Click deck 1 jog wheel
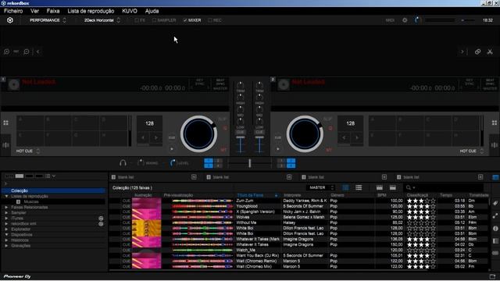The height and width of the screenshot is (281, 500). [x=198, y=133]
